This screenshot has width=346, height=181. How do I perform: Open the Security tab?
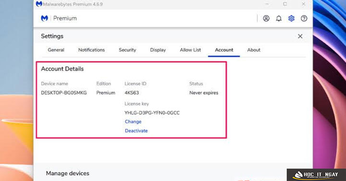click(127, 50)
